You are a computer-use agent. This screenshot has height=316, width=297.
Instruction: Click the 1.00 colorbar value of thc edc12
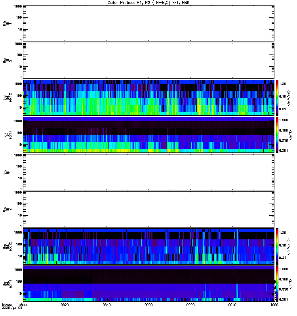282,233
